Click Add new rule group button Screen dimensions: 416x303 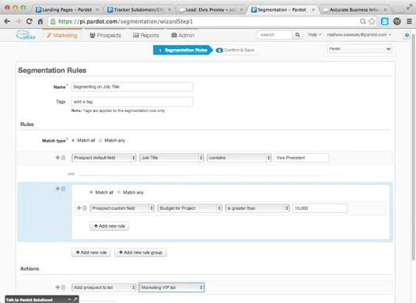[141, 252]
